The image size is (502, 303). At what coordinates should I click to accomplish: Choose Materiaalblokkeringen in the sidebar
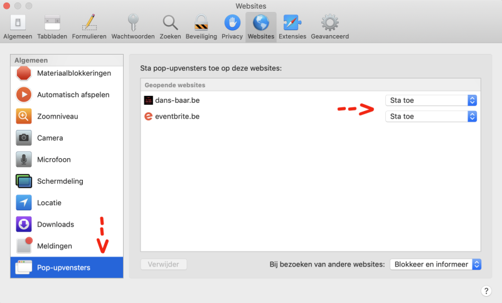tap(74, 73)
